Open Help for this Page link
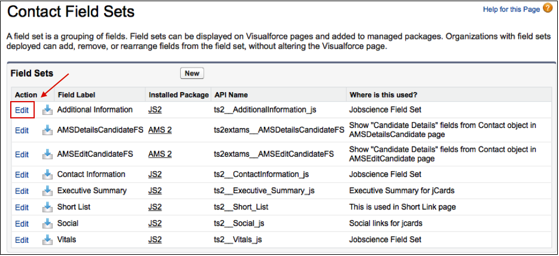Screen dimensions: 559x256 click(511, 9)
